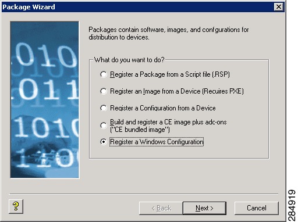Select Register a Package from a Script file radio button
Screen dimensions: 298x222
click(x=104, y=74)
